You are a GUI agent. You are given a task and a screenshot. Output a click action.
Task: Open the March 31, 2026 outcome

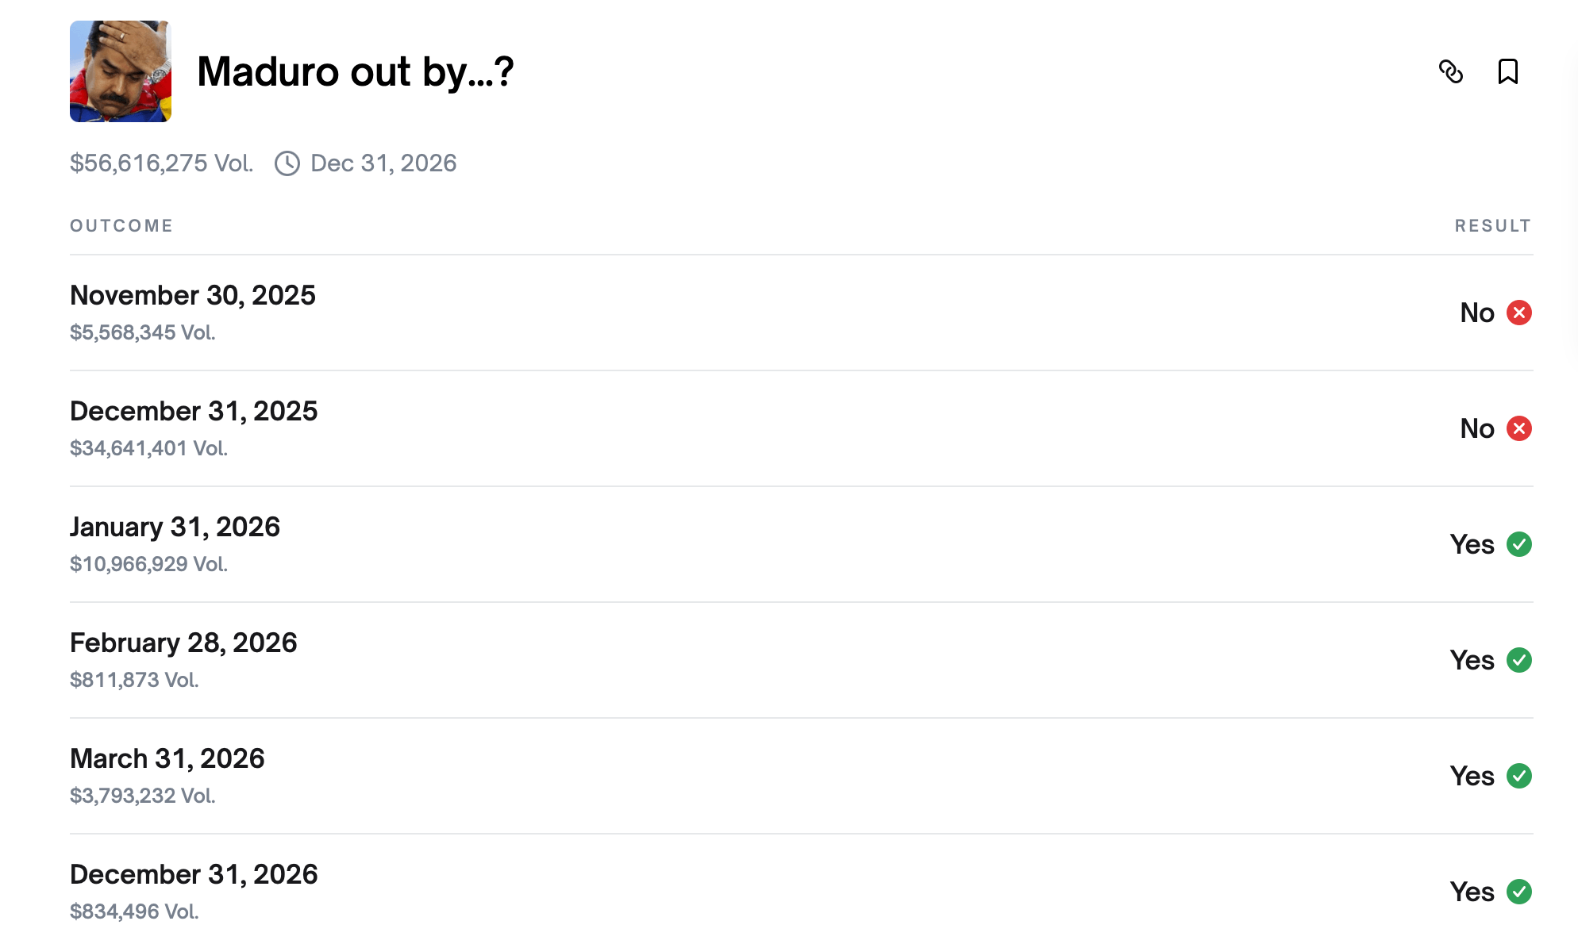(x=167, y=758)
